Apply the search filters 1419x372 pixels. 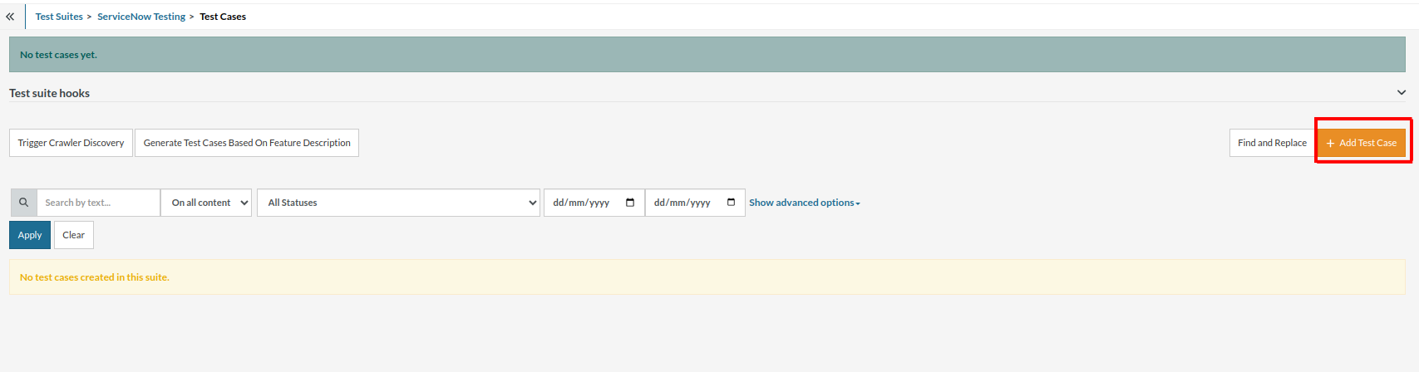[x=30, y=235]
